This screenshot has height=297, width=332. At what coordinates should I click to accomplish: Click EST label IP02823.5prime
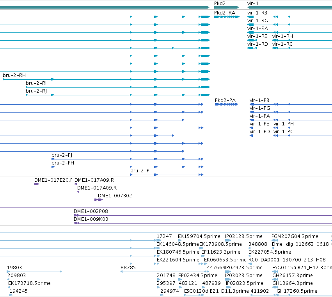click(x=244, y=284)
